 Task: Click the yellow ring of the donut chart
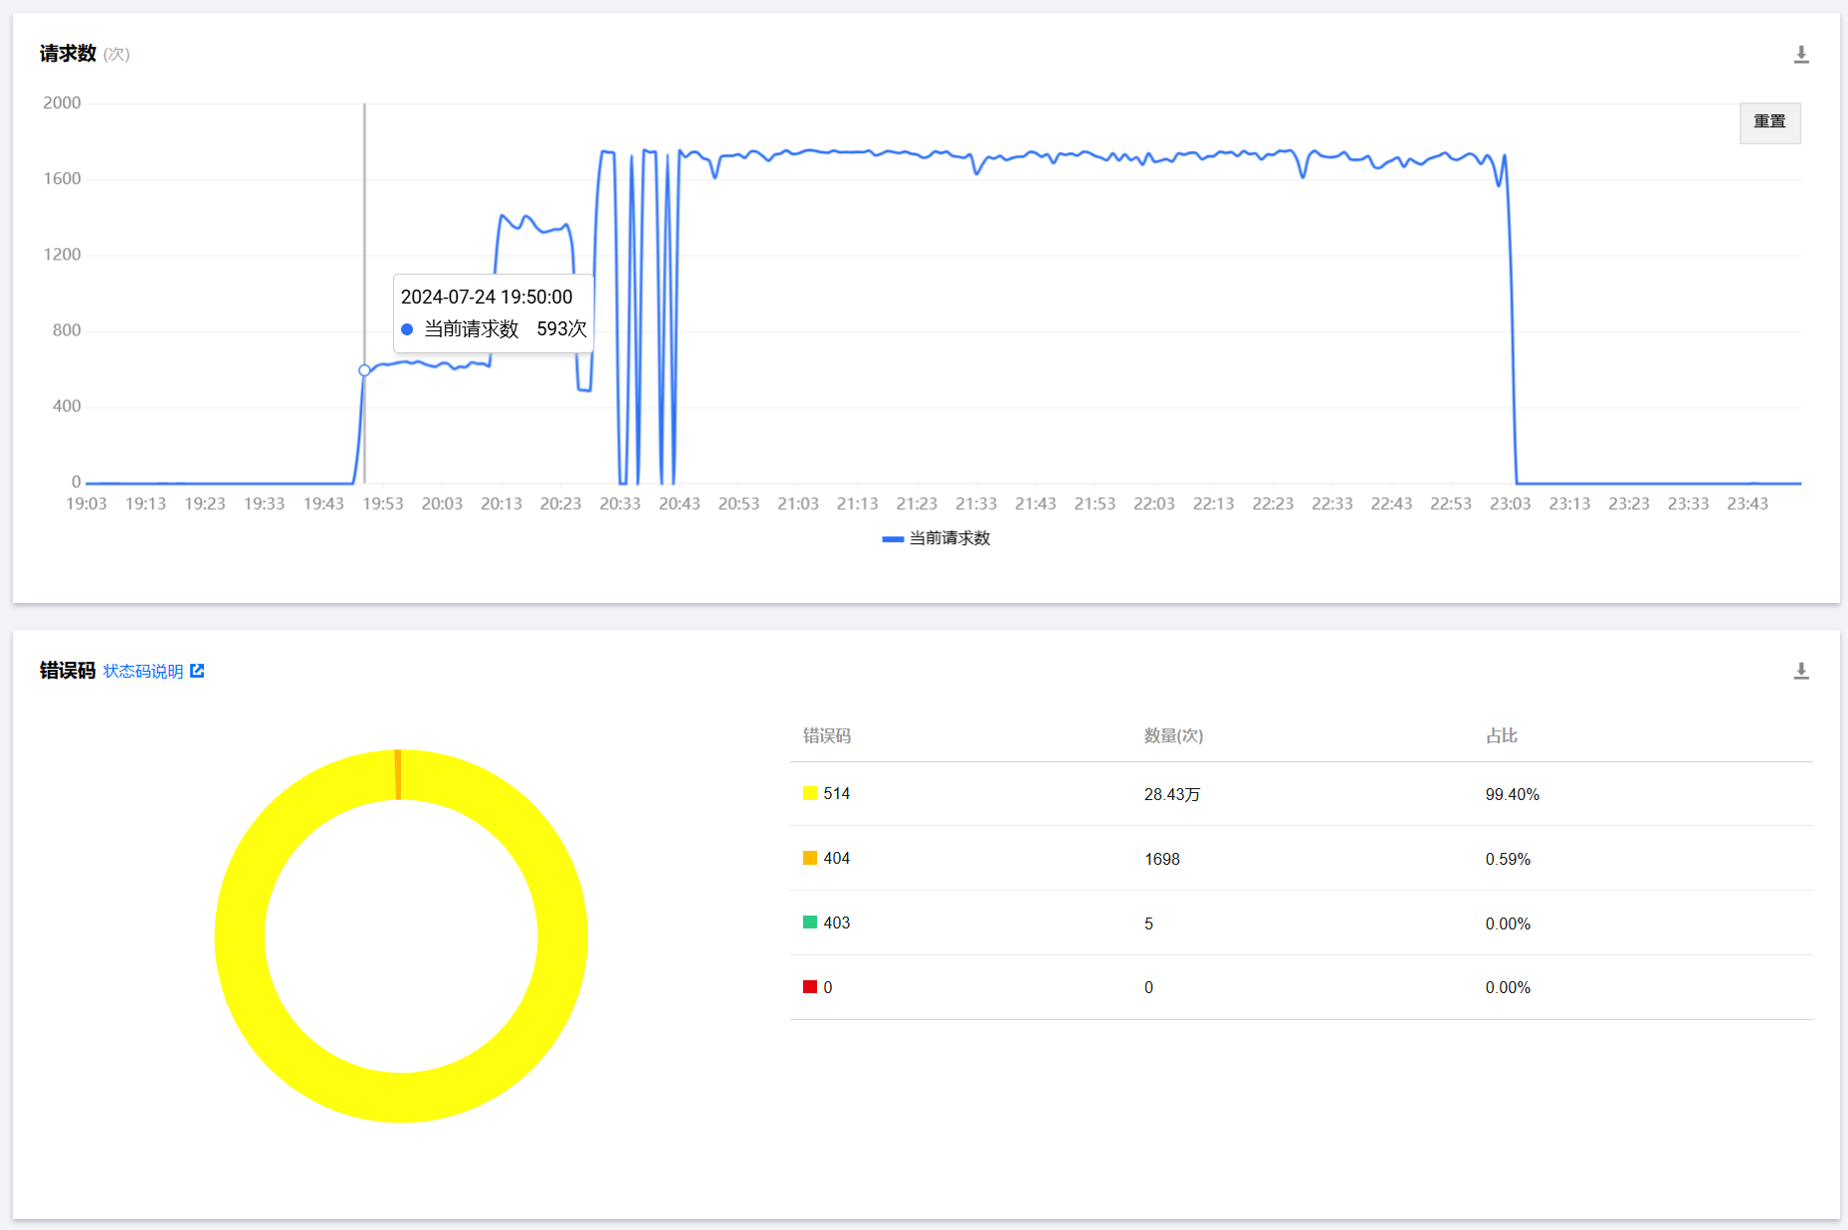pos(401,1098)
